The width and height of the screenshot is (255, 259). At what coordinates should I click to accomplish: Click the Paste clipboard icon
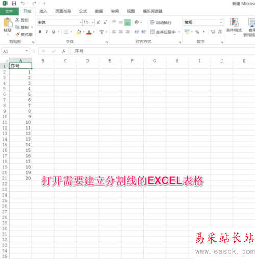coord(8,22)
